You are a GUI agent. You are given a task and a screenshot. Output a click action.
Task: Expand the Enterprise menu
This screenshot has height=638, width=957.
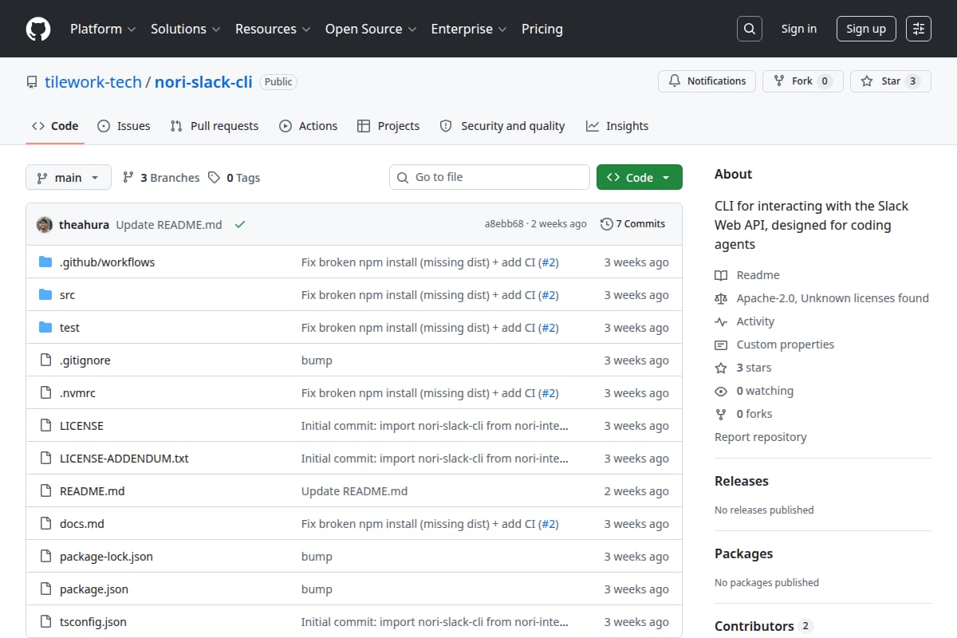coord(468,29)
